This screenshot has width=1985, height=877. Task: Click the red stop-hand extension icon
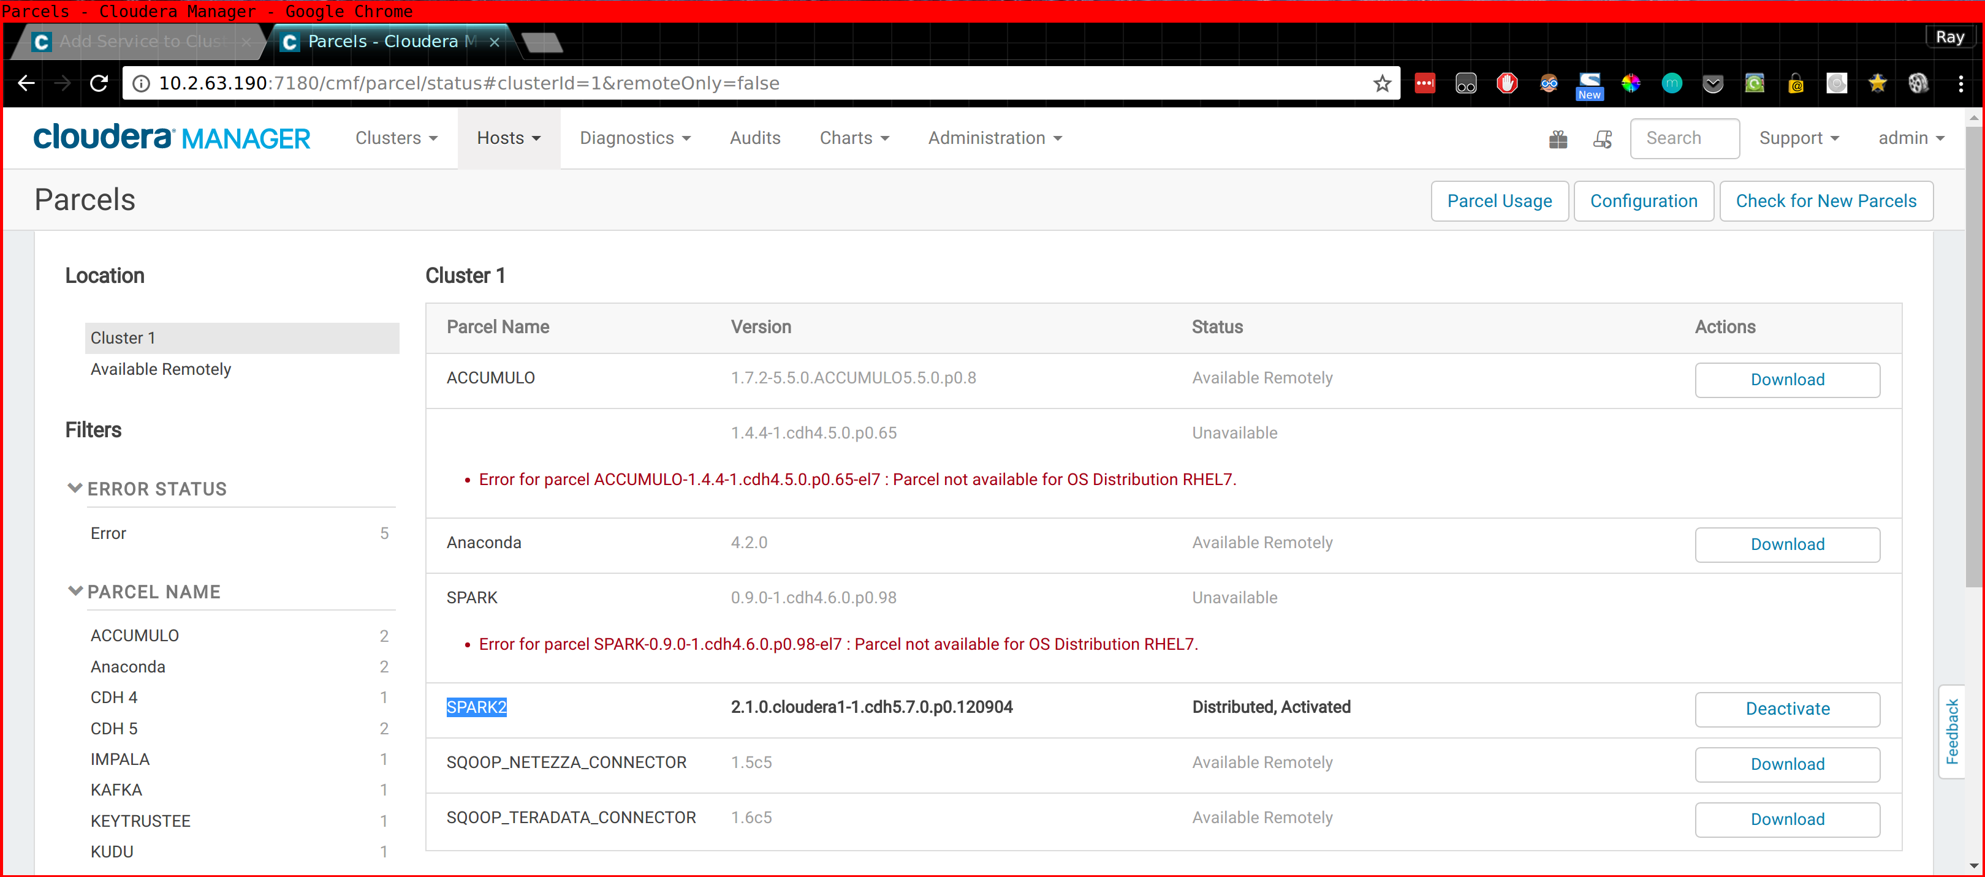(x=1506, y=83)
